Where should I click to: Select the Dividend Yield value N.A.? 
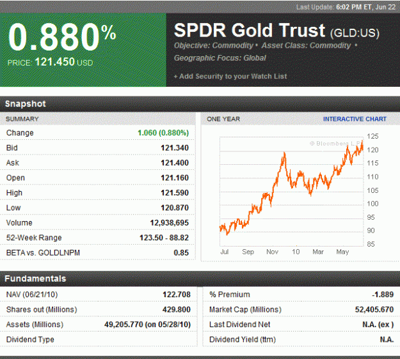pos(387,340)
